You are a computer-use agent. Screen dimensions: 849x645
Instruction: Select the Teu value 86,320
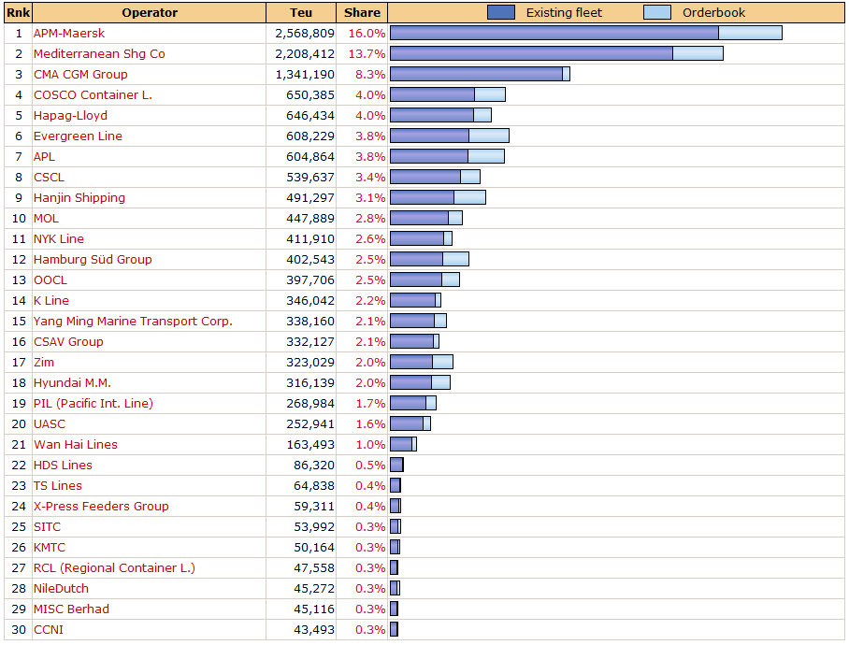[x=314, y=466]
